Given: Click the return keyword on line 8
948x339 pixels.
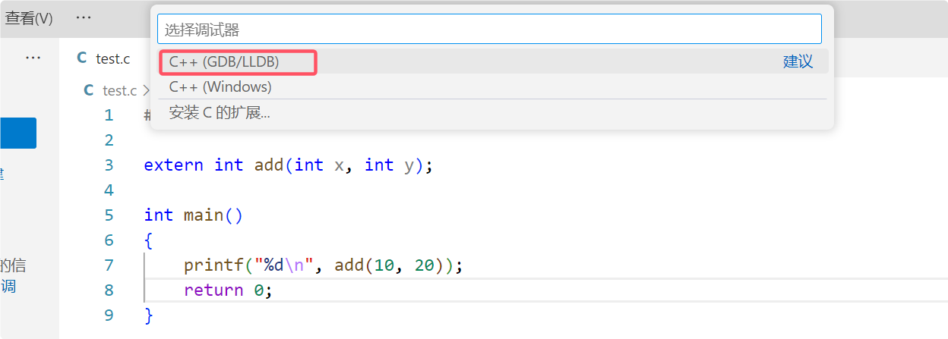Looking at the screenshot, I should point(213,290).
